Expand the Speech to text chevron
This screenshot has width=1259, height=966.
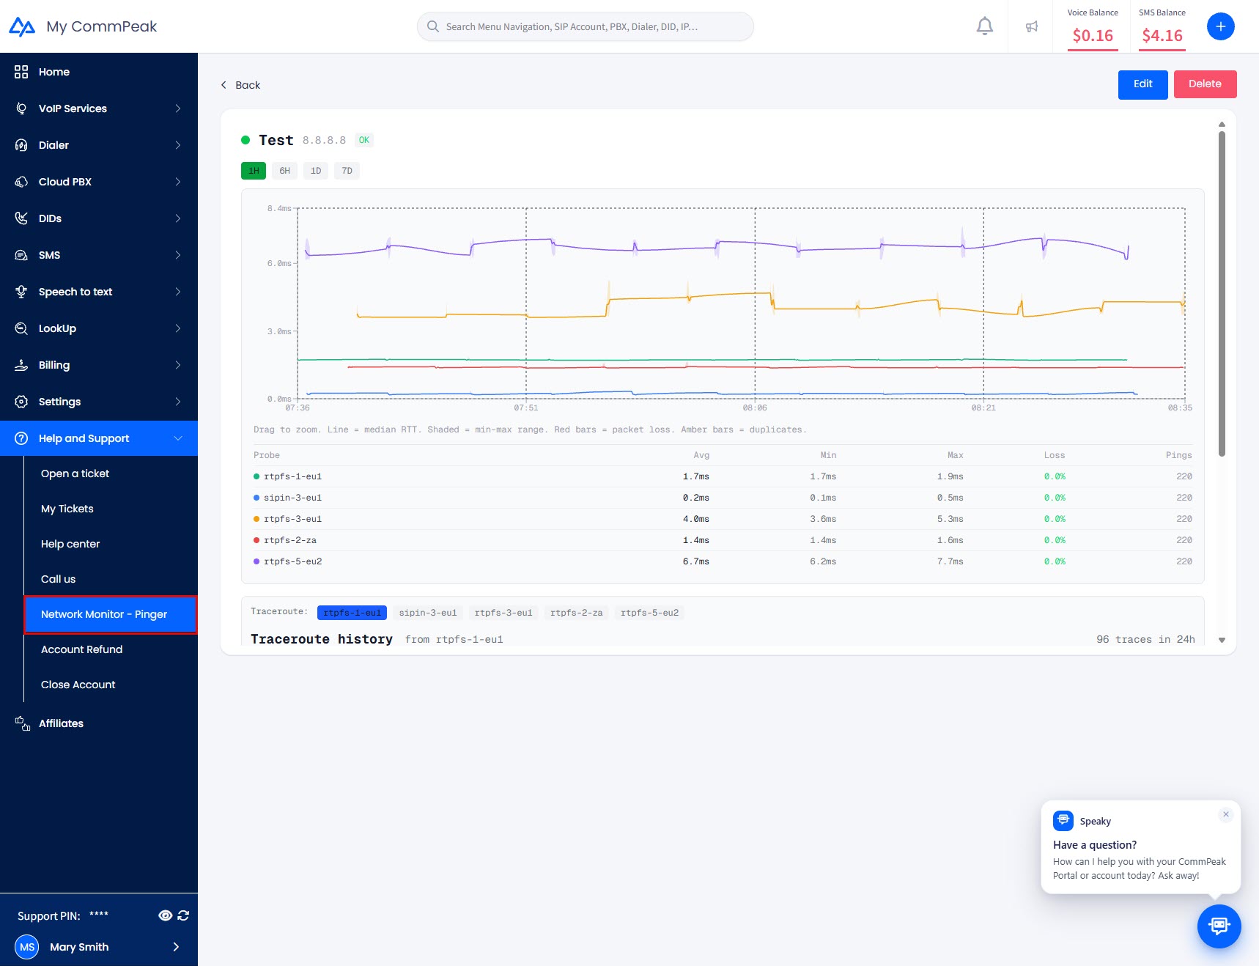(178, 292)
